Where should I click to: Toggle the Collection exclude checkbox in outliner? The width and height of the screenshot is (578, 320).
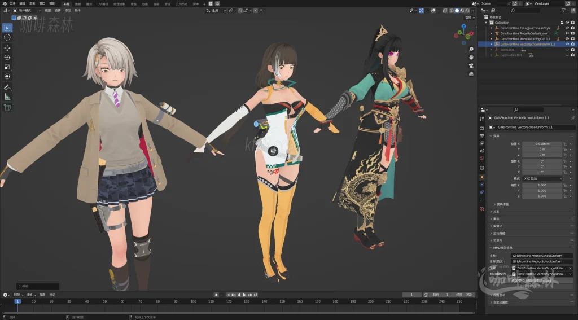pyautogui.click(x=562, y=23)
